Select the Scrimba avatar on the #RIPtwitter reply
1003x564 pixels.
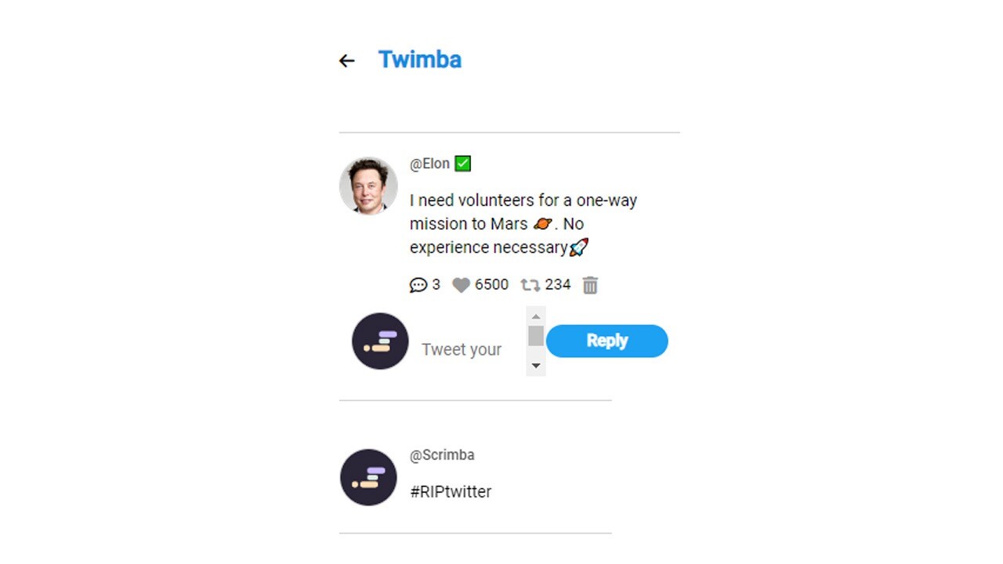(x=368, y=477)
